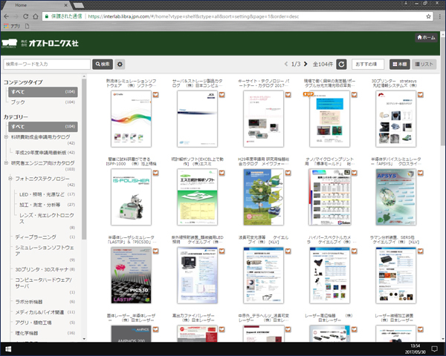Select すべて under コンテンツタイプ

(43, 92)
